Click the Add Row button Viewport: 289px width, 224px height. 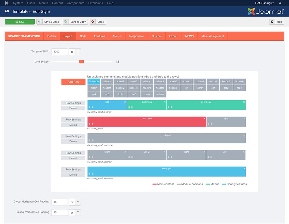(73, 82)
